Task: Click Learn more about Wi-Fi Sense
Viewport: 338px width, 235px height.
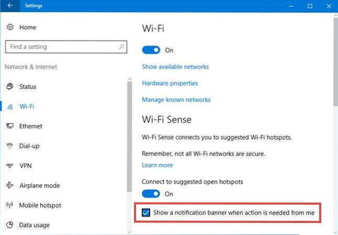Action: click(x=157, y=165)
